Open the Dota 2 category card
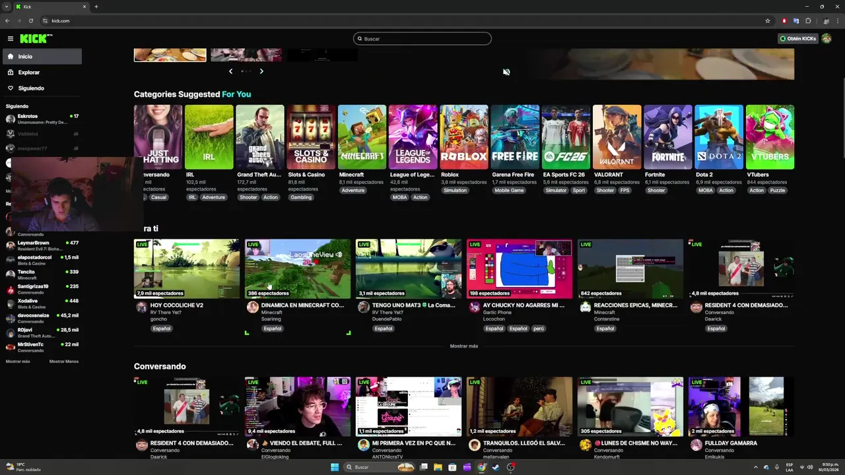Screen dimensions: 845x475 (719, 137)
